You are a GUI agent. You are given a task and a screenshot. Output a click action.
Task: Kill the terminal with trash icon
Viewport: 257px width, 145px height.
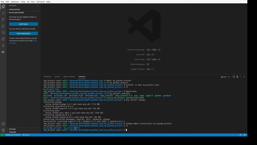point(237,77)
